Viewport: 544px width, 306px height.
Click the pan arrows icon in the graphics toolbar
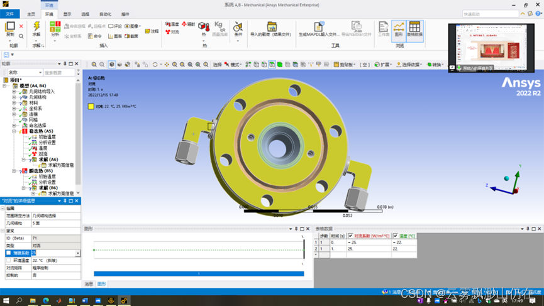[167, 65]
